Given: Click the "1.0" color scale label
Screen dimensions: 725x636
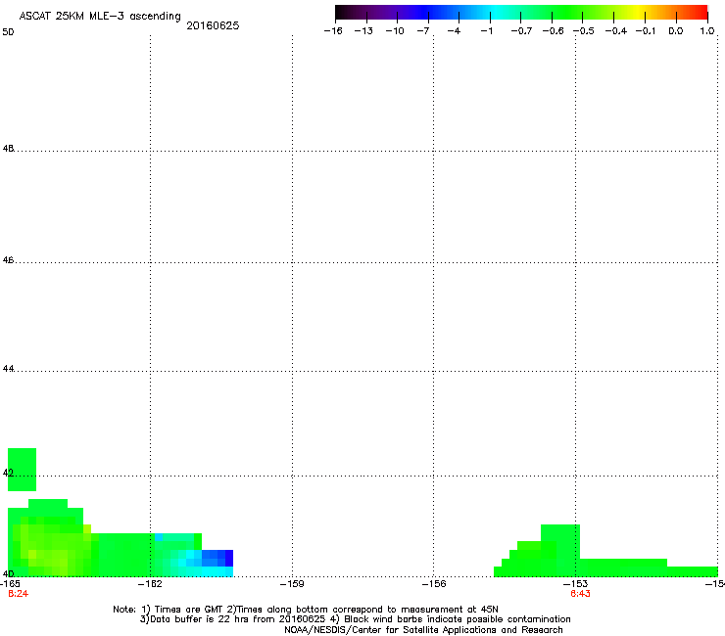Looking at the screenshot, I should (x=707, y=31).
